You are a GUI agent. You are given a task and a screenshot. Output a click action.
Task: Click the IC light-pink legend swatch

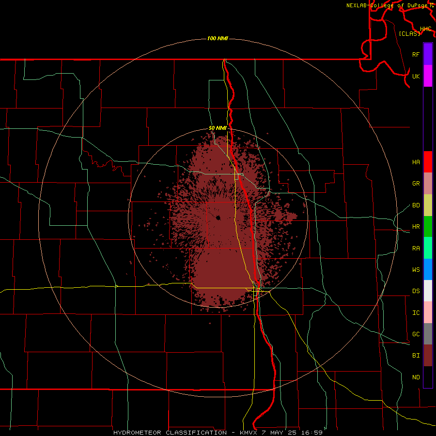point(428,312)
